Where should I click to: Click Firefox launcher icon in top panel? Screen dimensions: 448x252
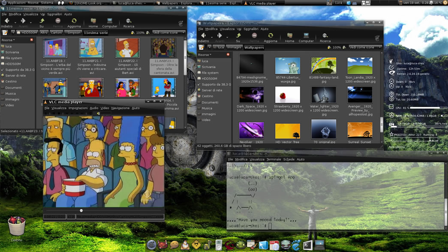71,3
